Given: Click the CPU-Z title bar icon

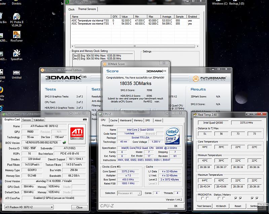Looking at the screenshot, I should point(100,114).
